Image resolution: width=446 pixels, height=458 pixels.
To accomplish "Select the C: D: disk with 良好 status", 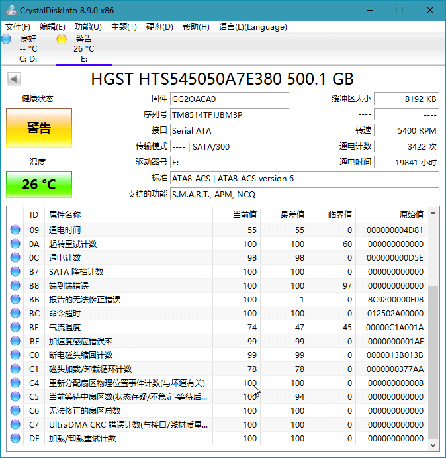I will 28,48.
